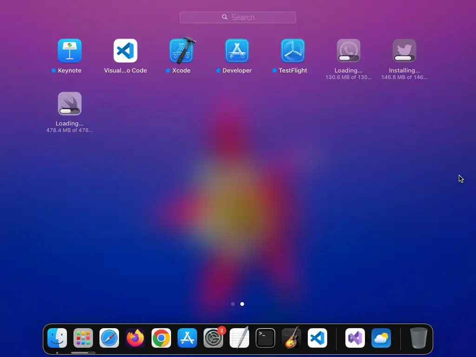The image size is (476, 357).
Task: Select the second Launchpad page dot
Action: point(242,304)
